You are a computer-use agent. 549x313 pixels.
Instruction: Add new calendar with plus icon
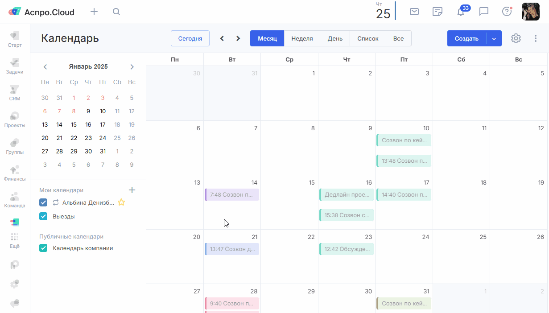tap(132, 190)
